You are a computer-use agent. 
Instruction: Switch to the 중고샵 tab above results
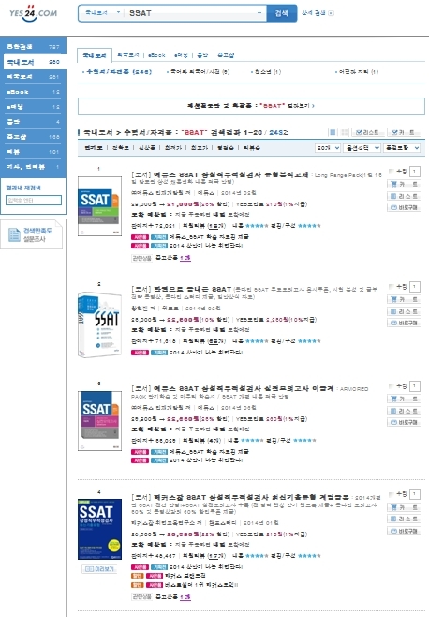pyautogui.click(x=226, y=55)
